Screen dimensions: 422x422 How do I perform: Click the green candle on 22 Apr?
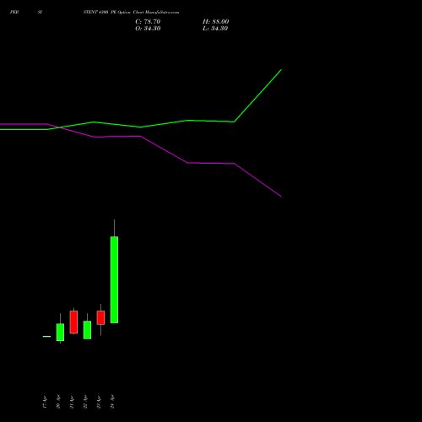pyautogui.click(x=87, y=330)
